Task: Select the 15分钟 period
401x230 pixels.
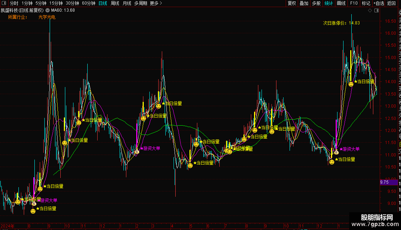Action: click(x=56, y=3)
